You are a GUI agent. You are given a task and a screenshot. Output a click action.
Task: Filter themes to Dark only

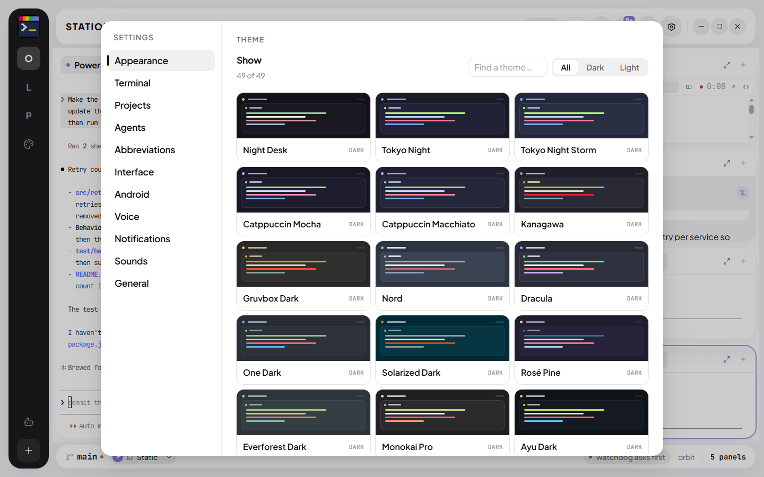[595, 67]
